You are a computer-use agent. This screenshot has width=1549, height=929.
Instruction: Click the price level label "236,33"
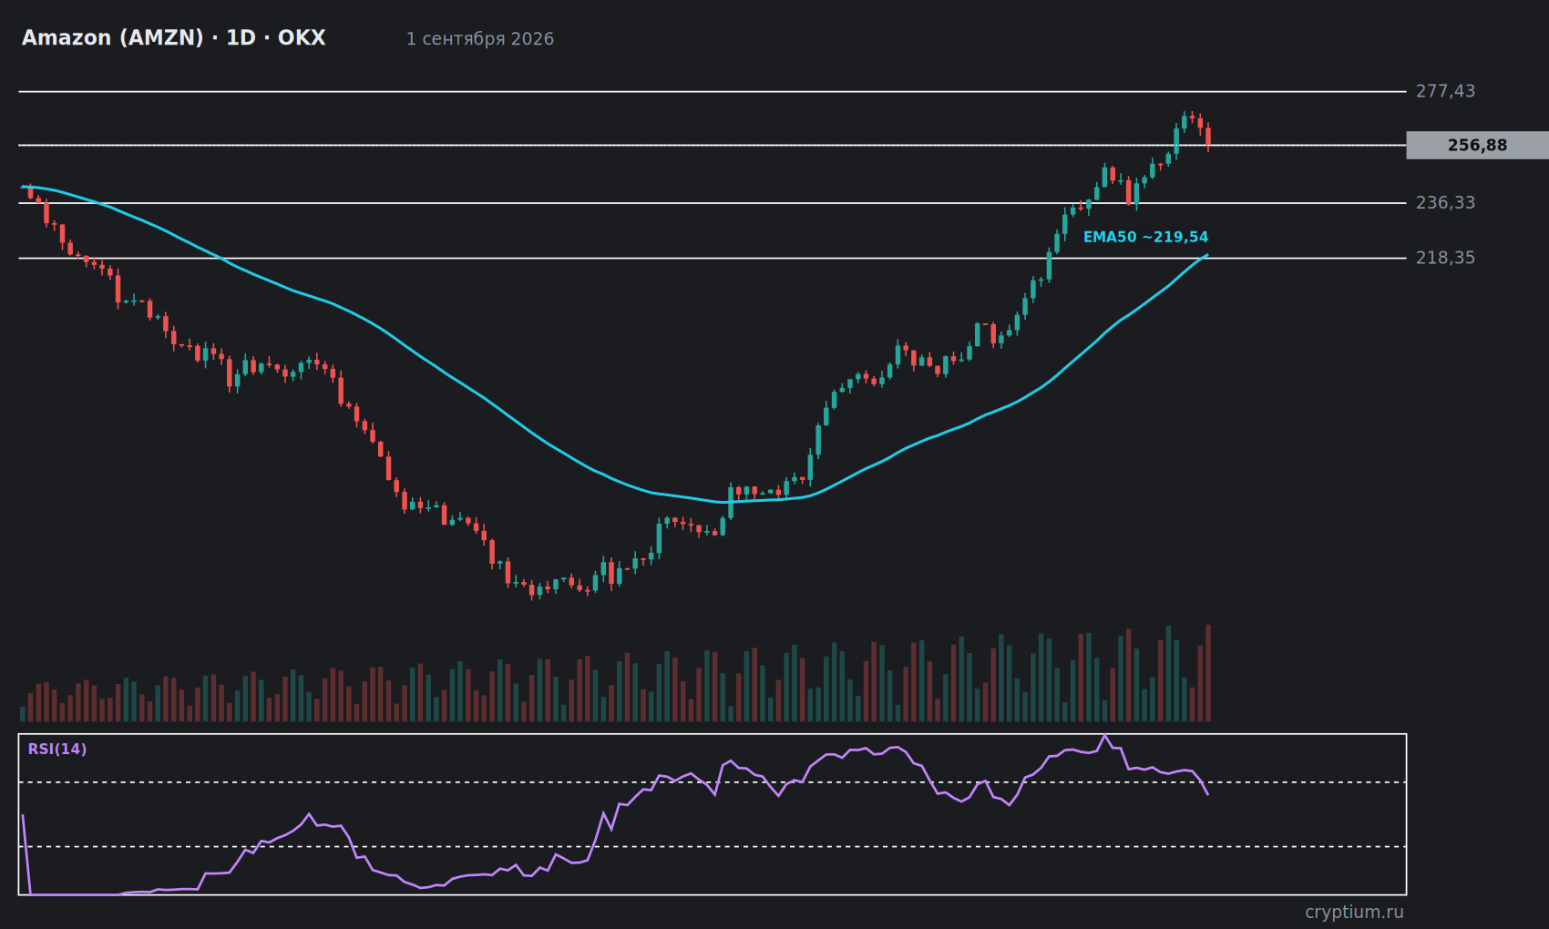click(1445, 202)
